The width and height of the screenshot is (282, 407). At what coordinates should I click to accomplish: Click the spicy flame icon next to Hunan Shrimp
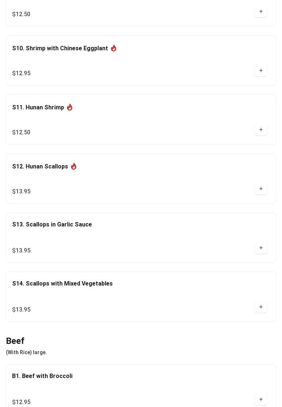(70, 107)
